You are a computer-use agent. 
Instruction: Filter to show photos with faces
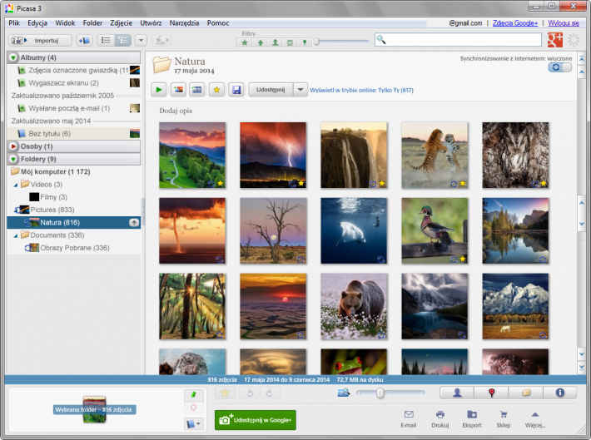tap(276, 42)
